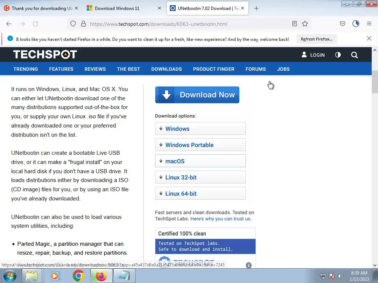
Task: Choose the Linux 32-bit download option
Action: [x=200, y=177]
